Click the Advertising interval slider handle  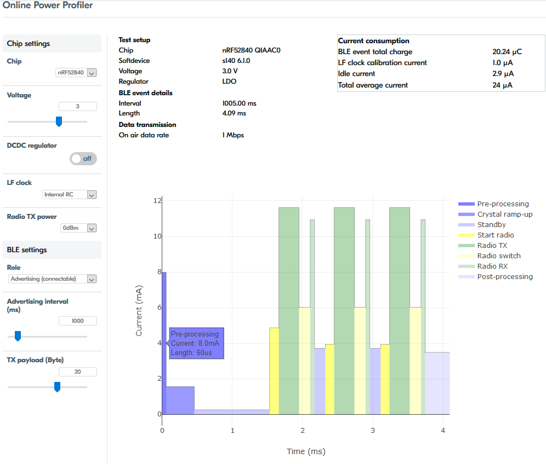[x=18, y=336]
